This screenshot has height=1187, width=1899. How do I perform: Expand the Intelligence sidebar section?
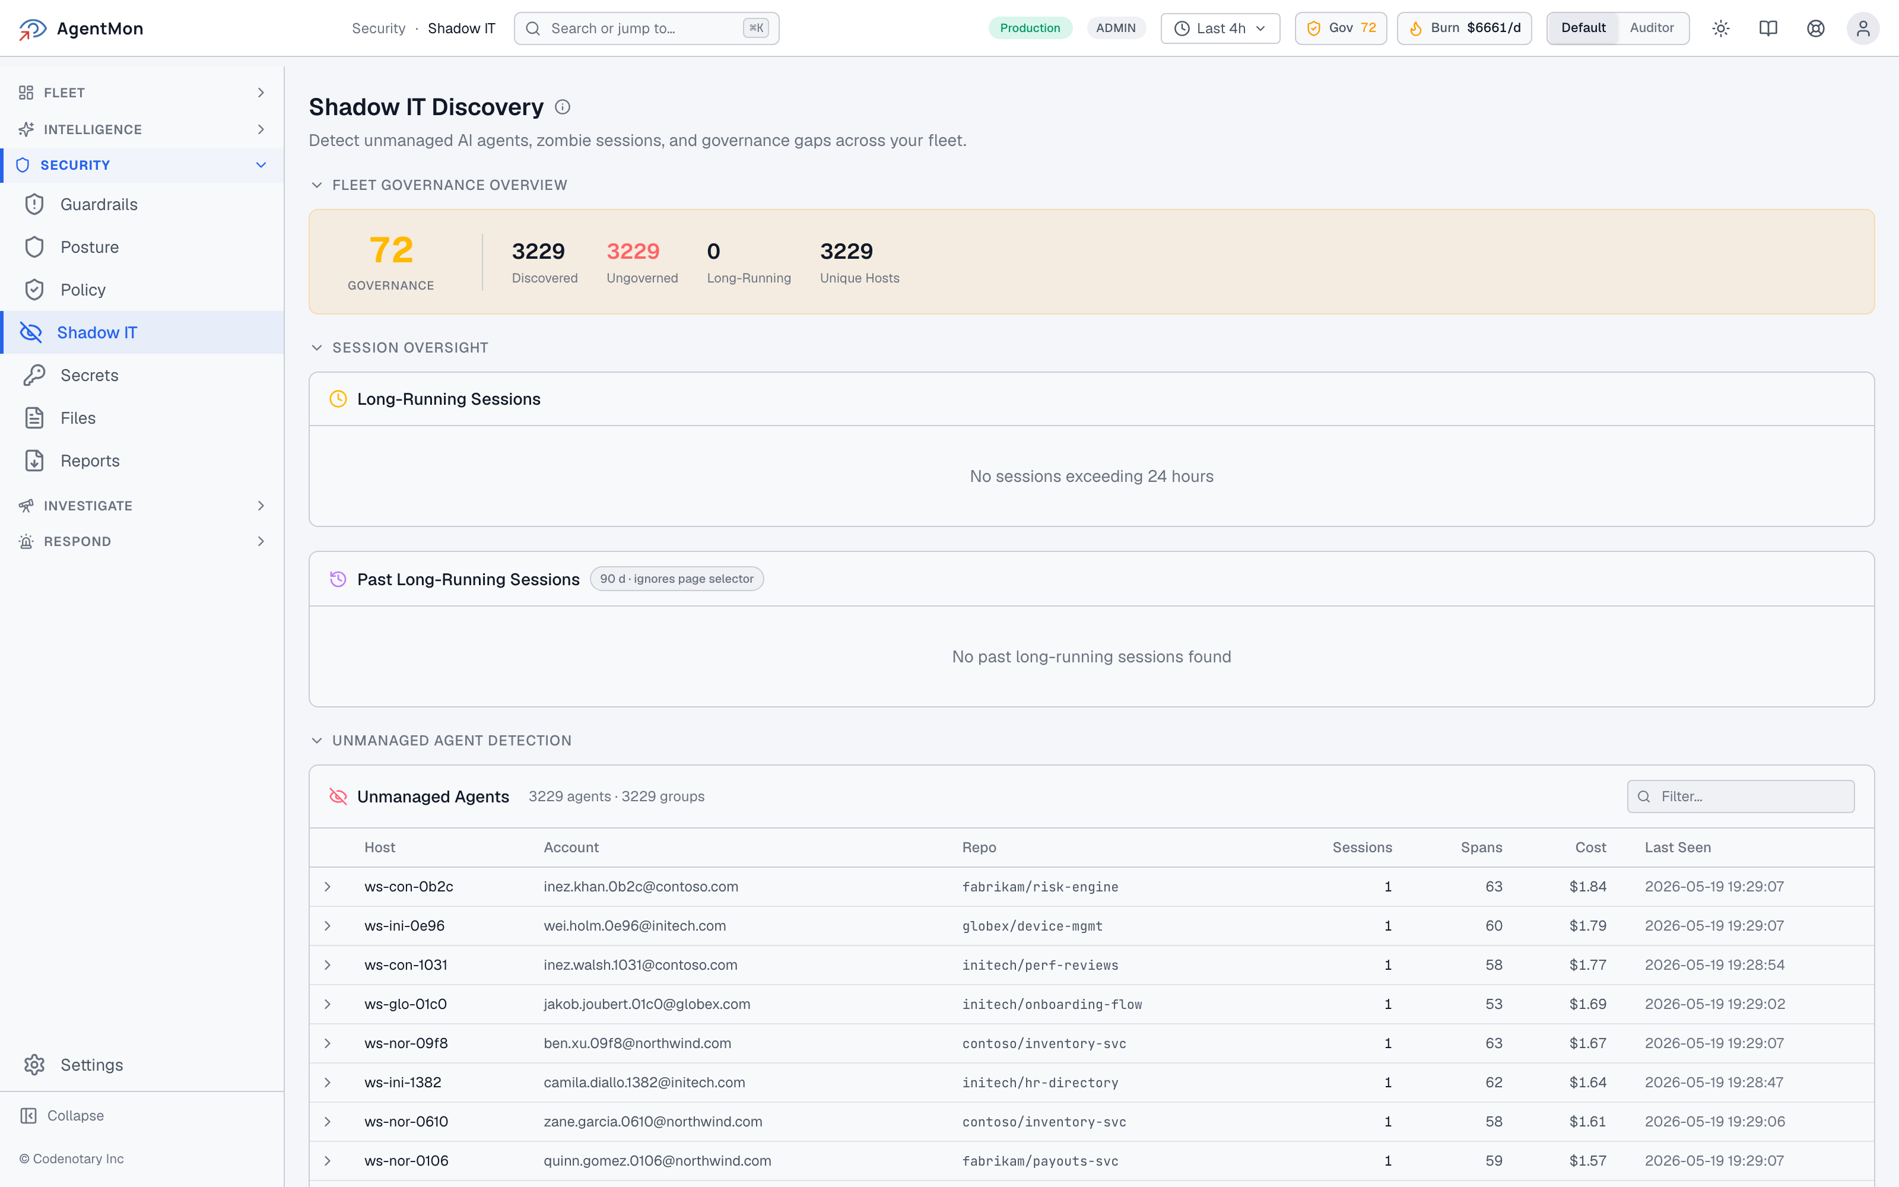142,129
